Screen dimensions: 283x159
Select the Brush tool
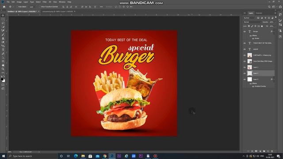click(x=3, y=34)
